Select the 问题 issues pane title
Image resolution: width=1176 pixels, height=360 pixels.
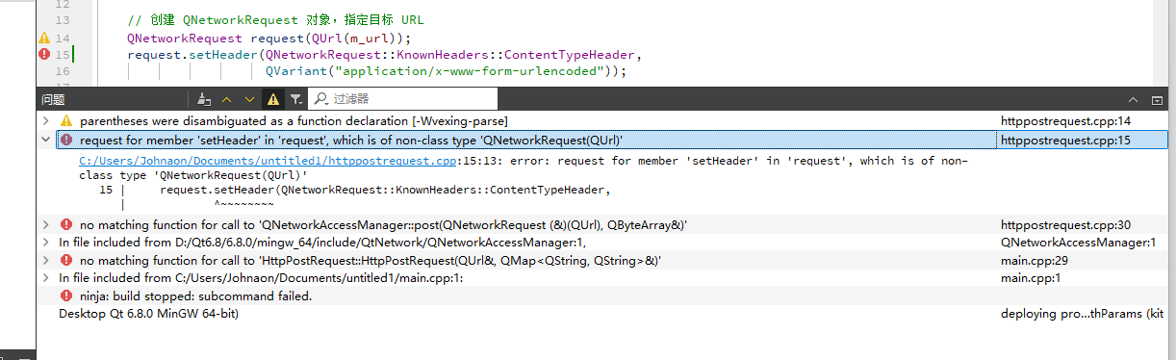click(x=54, y=99)
